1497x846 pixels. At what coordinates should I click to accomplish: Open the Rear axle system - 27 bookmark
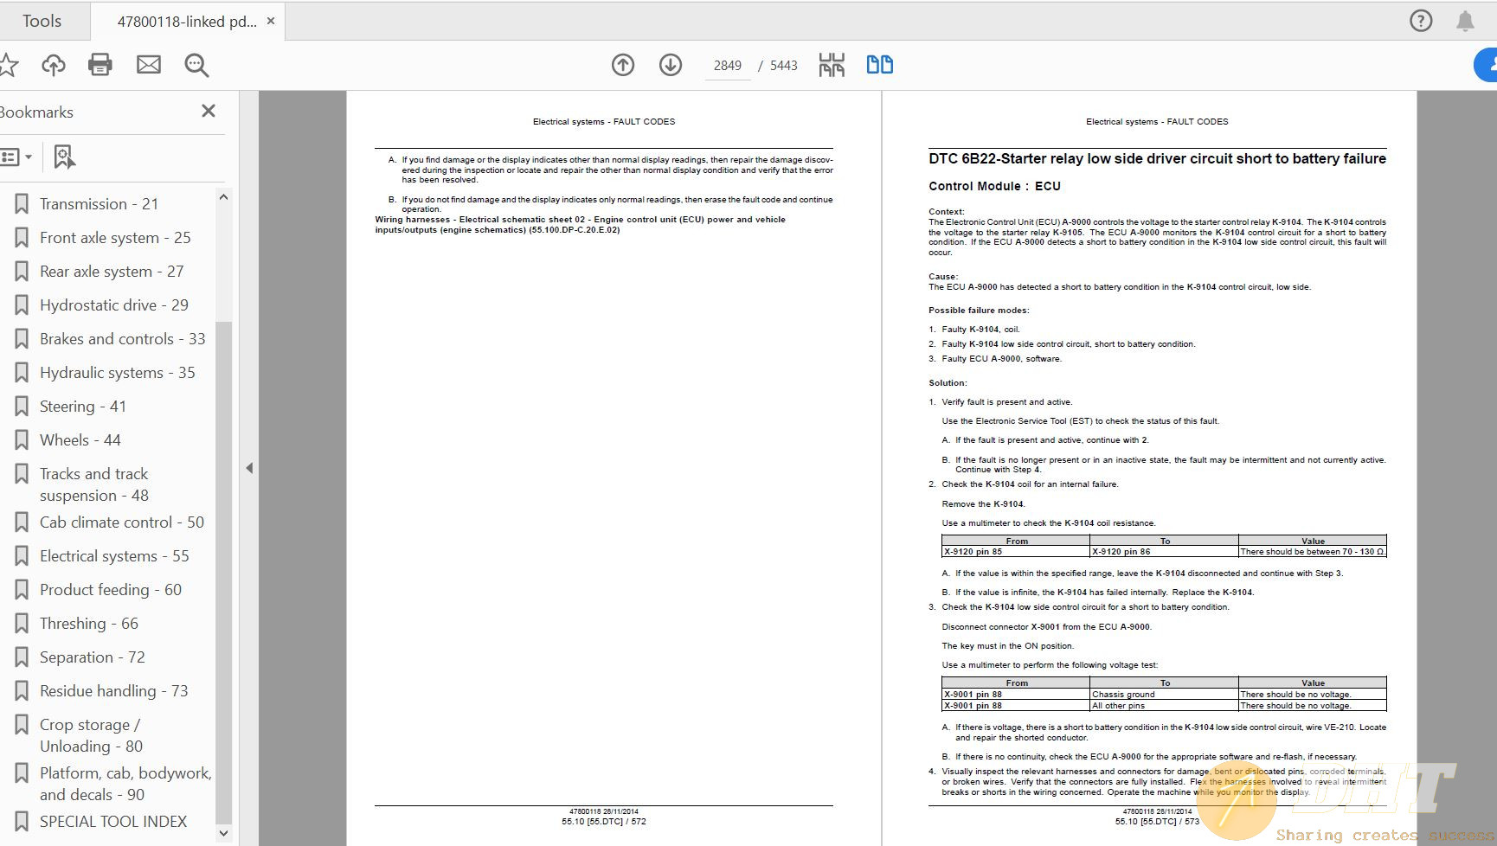[x=112, y=272]
